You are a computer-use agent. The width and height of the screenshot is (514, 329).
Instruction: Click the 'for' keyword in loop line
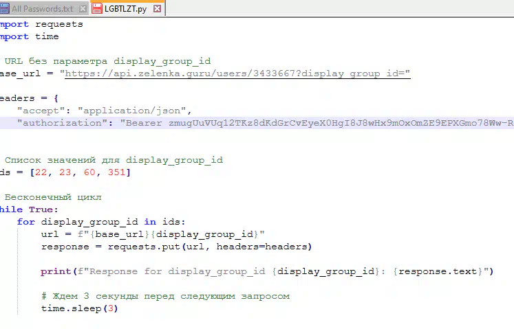26,222
